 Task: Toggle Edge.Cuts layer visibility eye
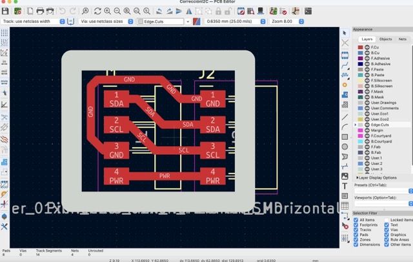(x=367, y=125)
